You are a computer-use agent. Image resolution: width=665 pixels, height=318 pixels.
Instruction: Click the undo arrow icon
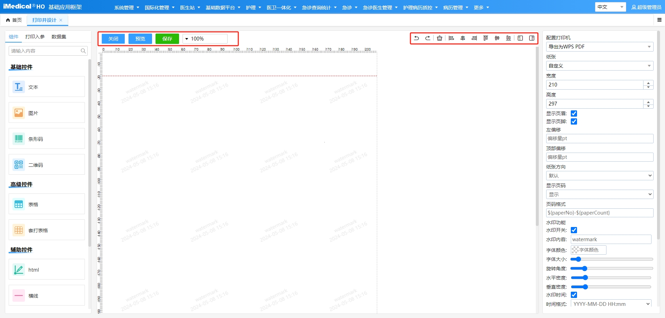416,38
